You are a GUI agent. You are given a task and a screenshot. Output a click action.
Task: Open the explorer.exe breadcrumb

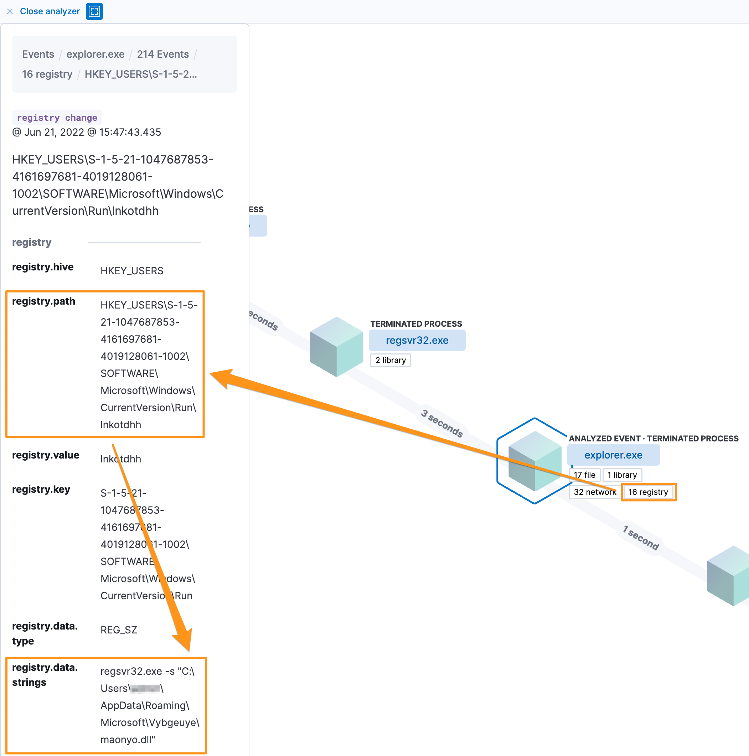(x=95, y=54)
